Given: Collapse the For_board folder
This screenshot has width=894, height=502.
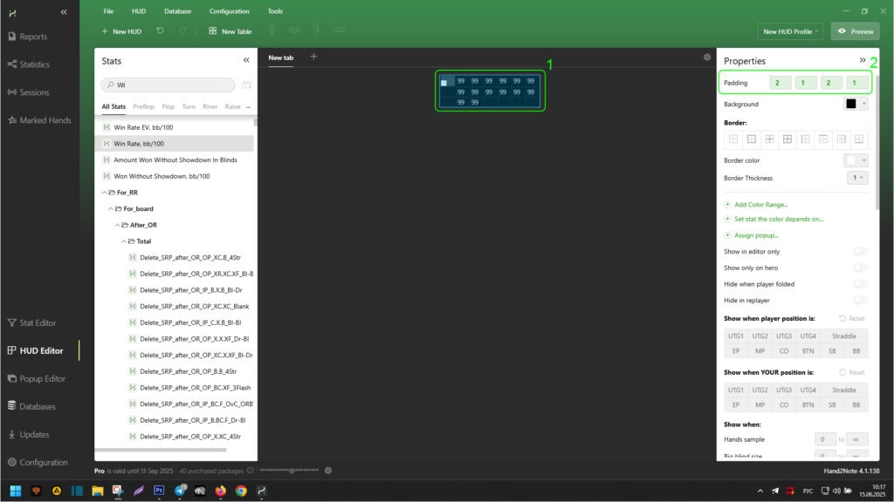Looking at the screenshot, I should click(x=111, y=209).
